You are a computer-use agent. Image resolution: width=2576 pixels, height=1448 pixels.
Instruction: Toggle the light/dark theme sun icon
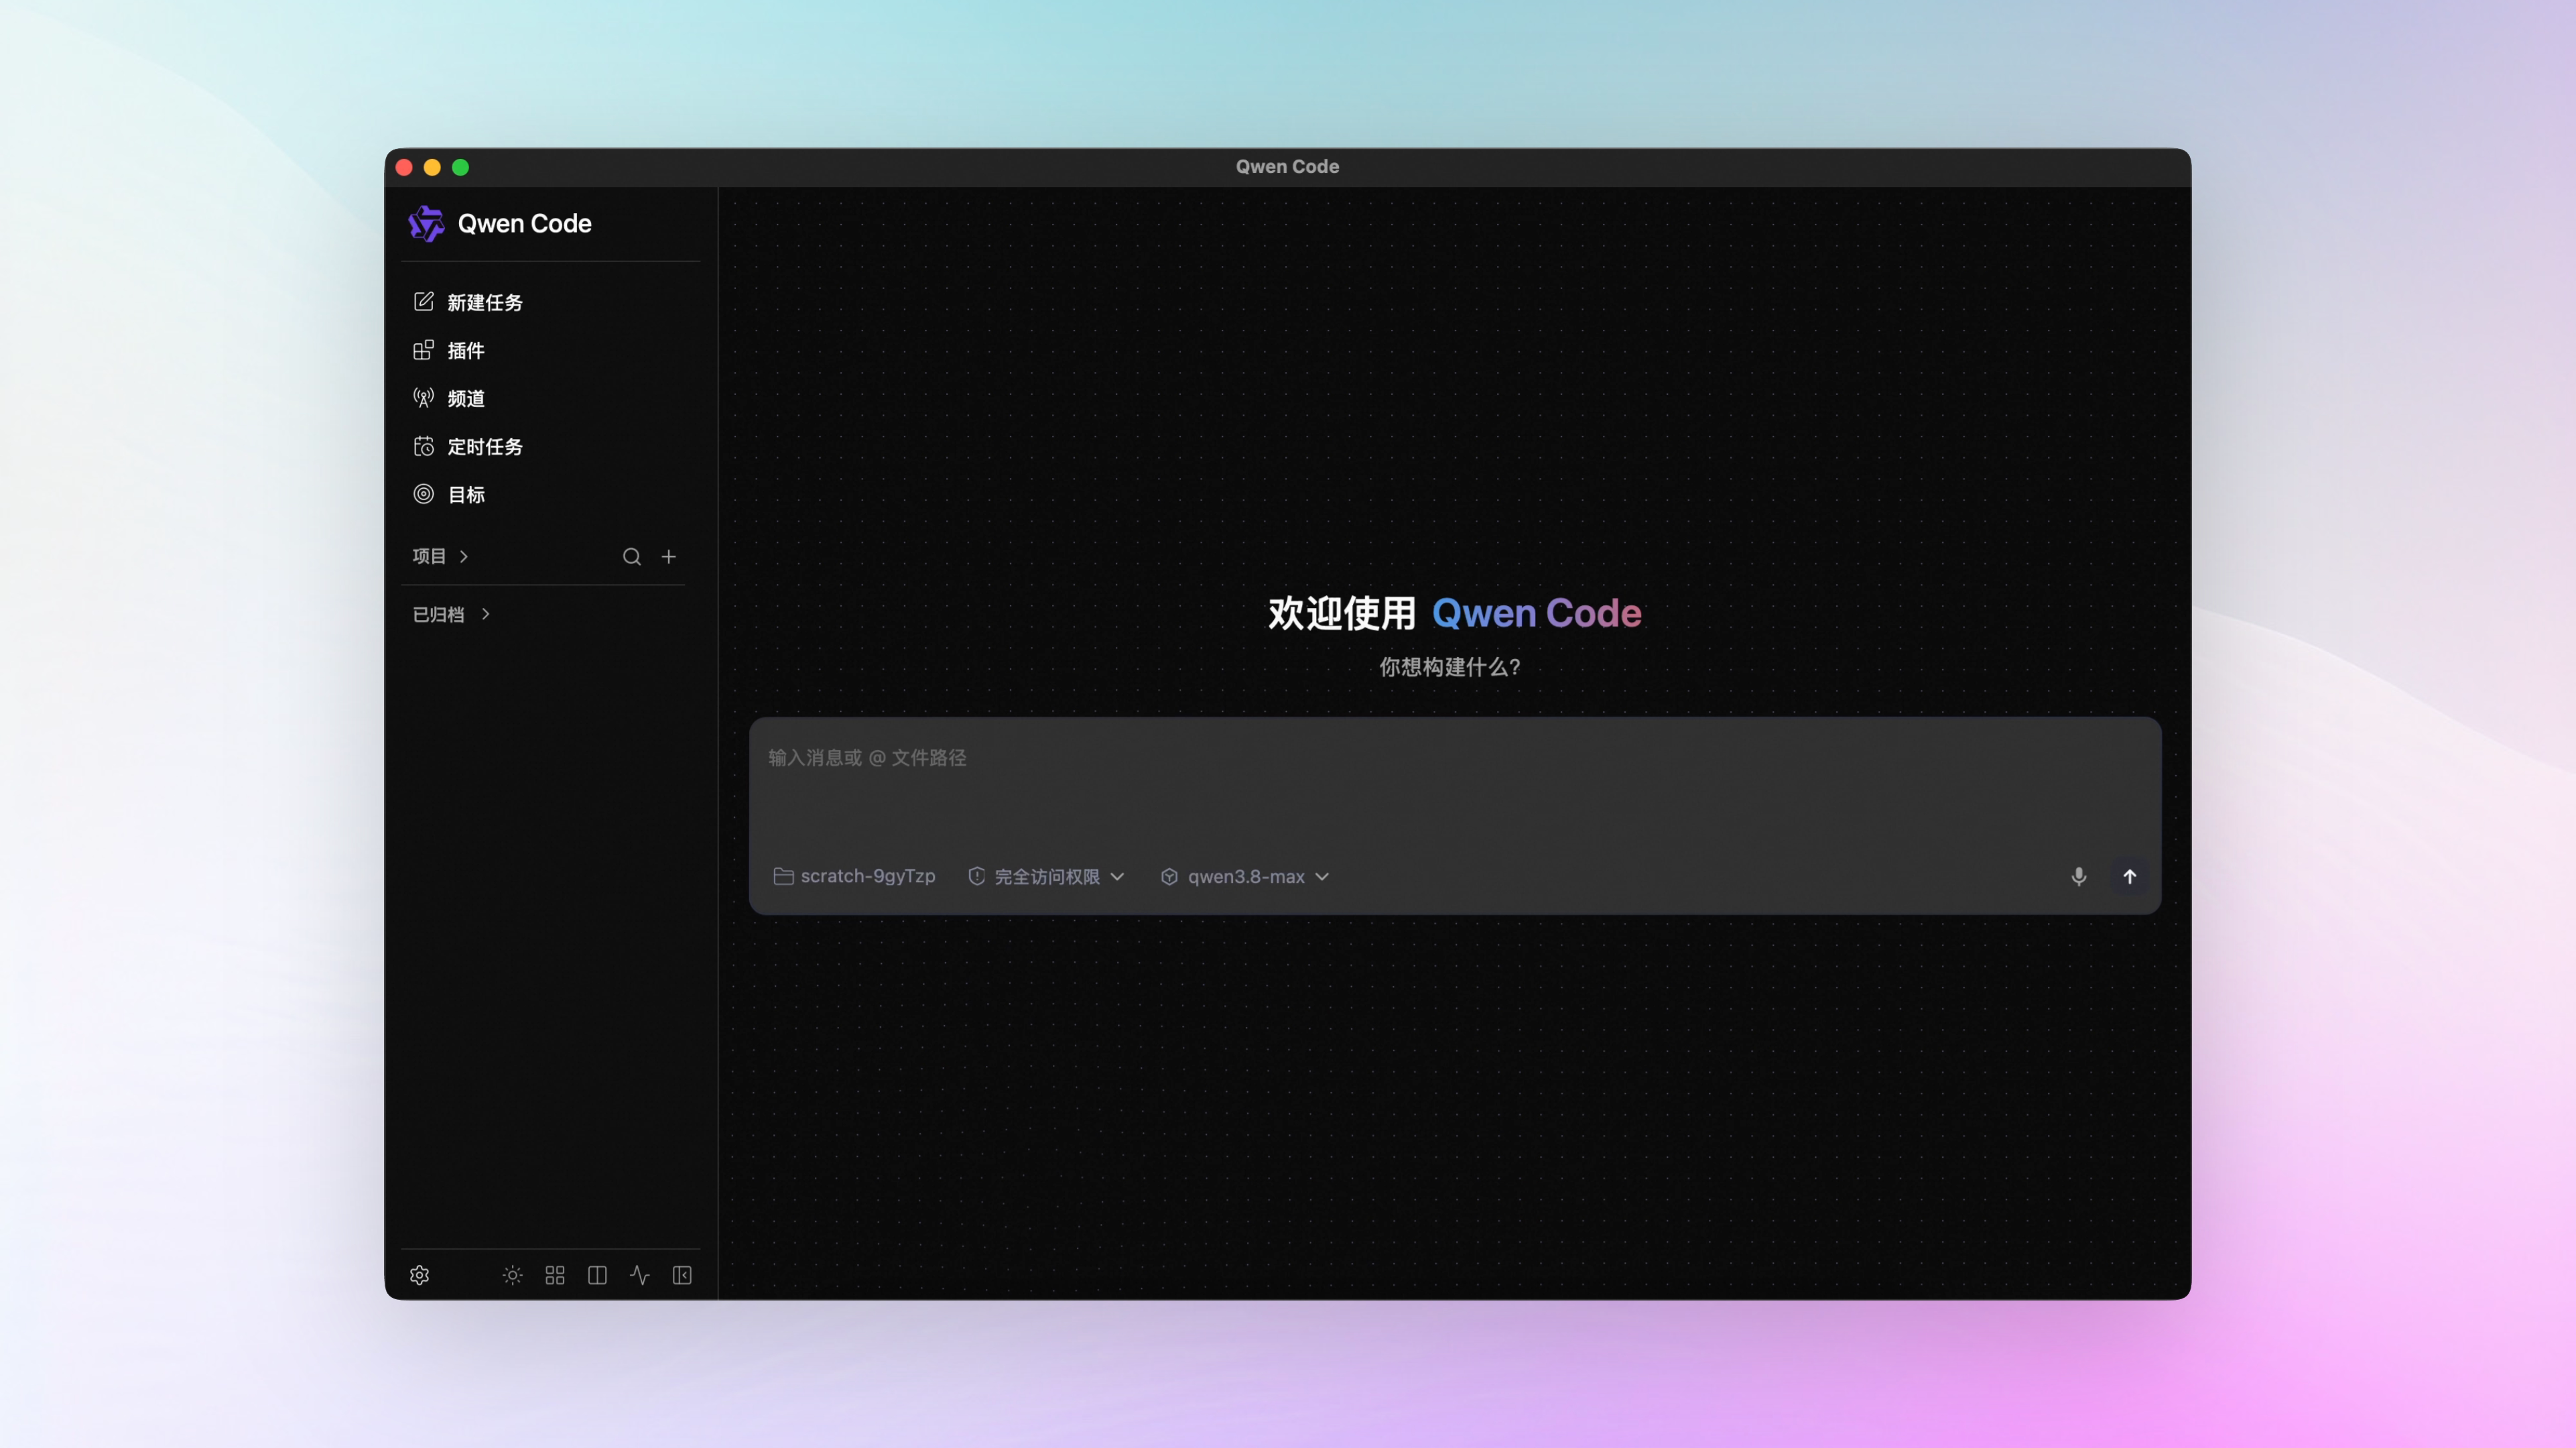(513, 1275)
